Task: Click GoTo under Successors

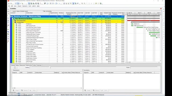Action: point(105,90)
